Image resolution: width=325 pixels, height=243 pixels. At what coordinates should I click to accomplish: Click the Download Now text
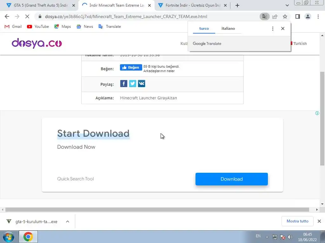pos(76,147)
